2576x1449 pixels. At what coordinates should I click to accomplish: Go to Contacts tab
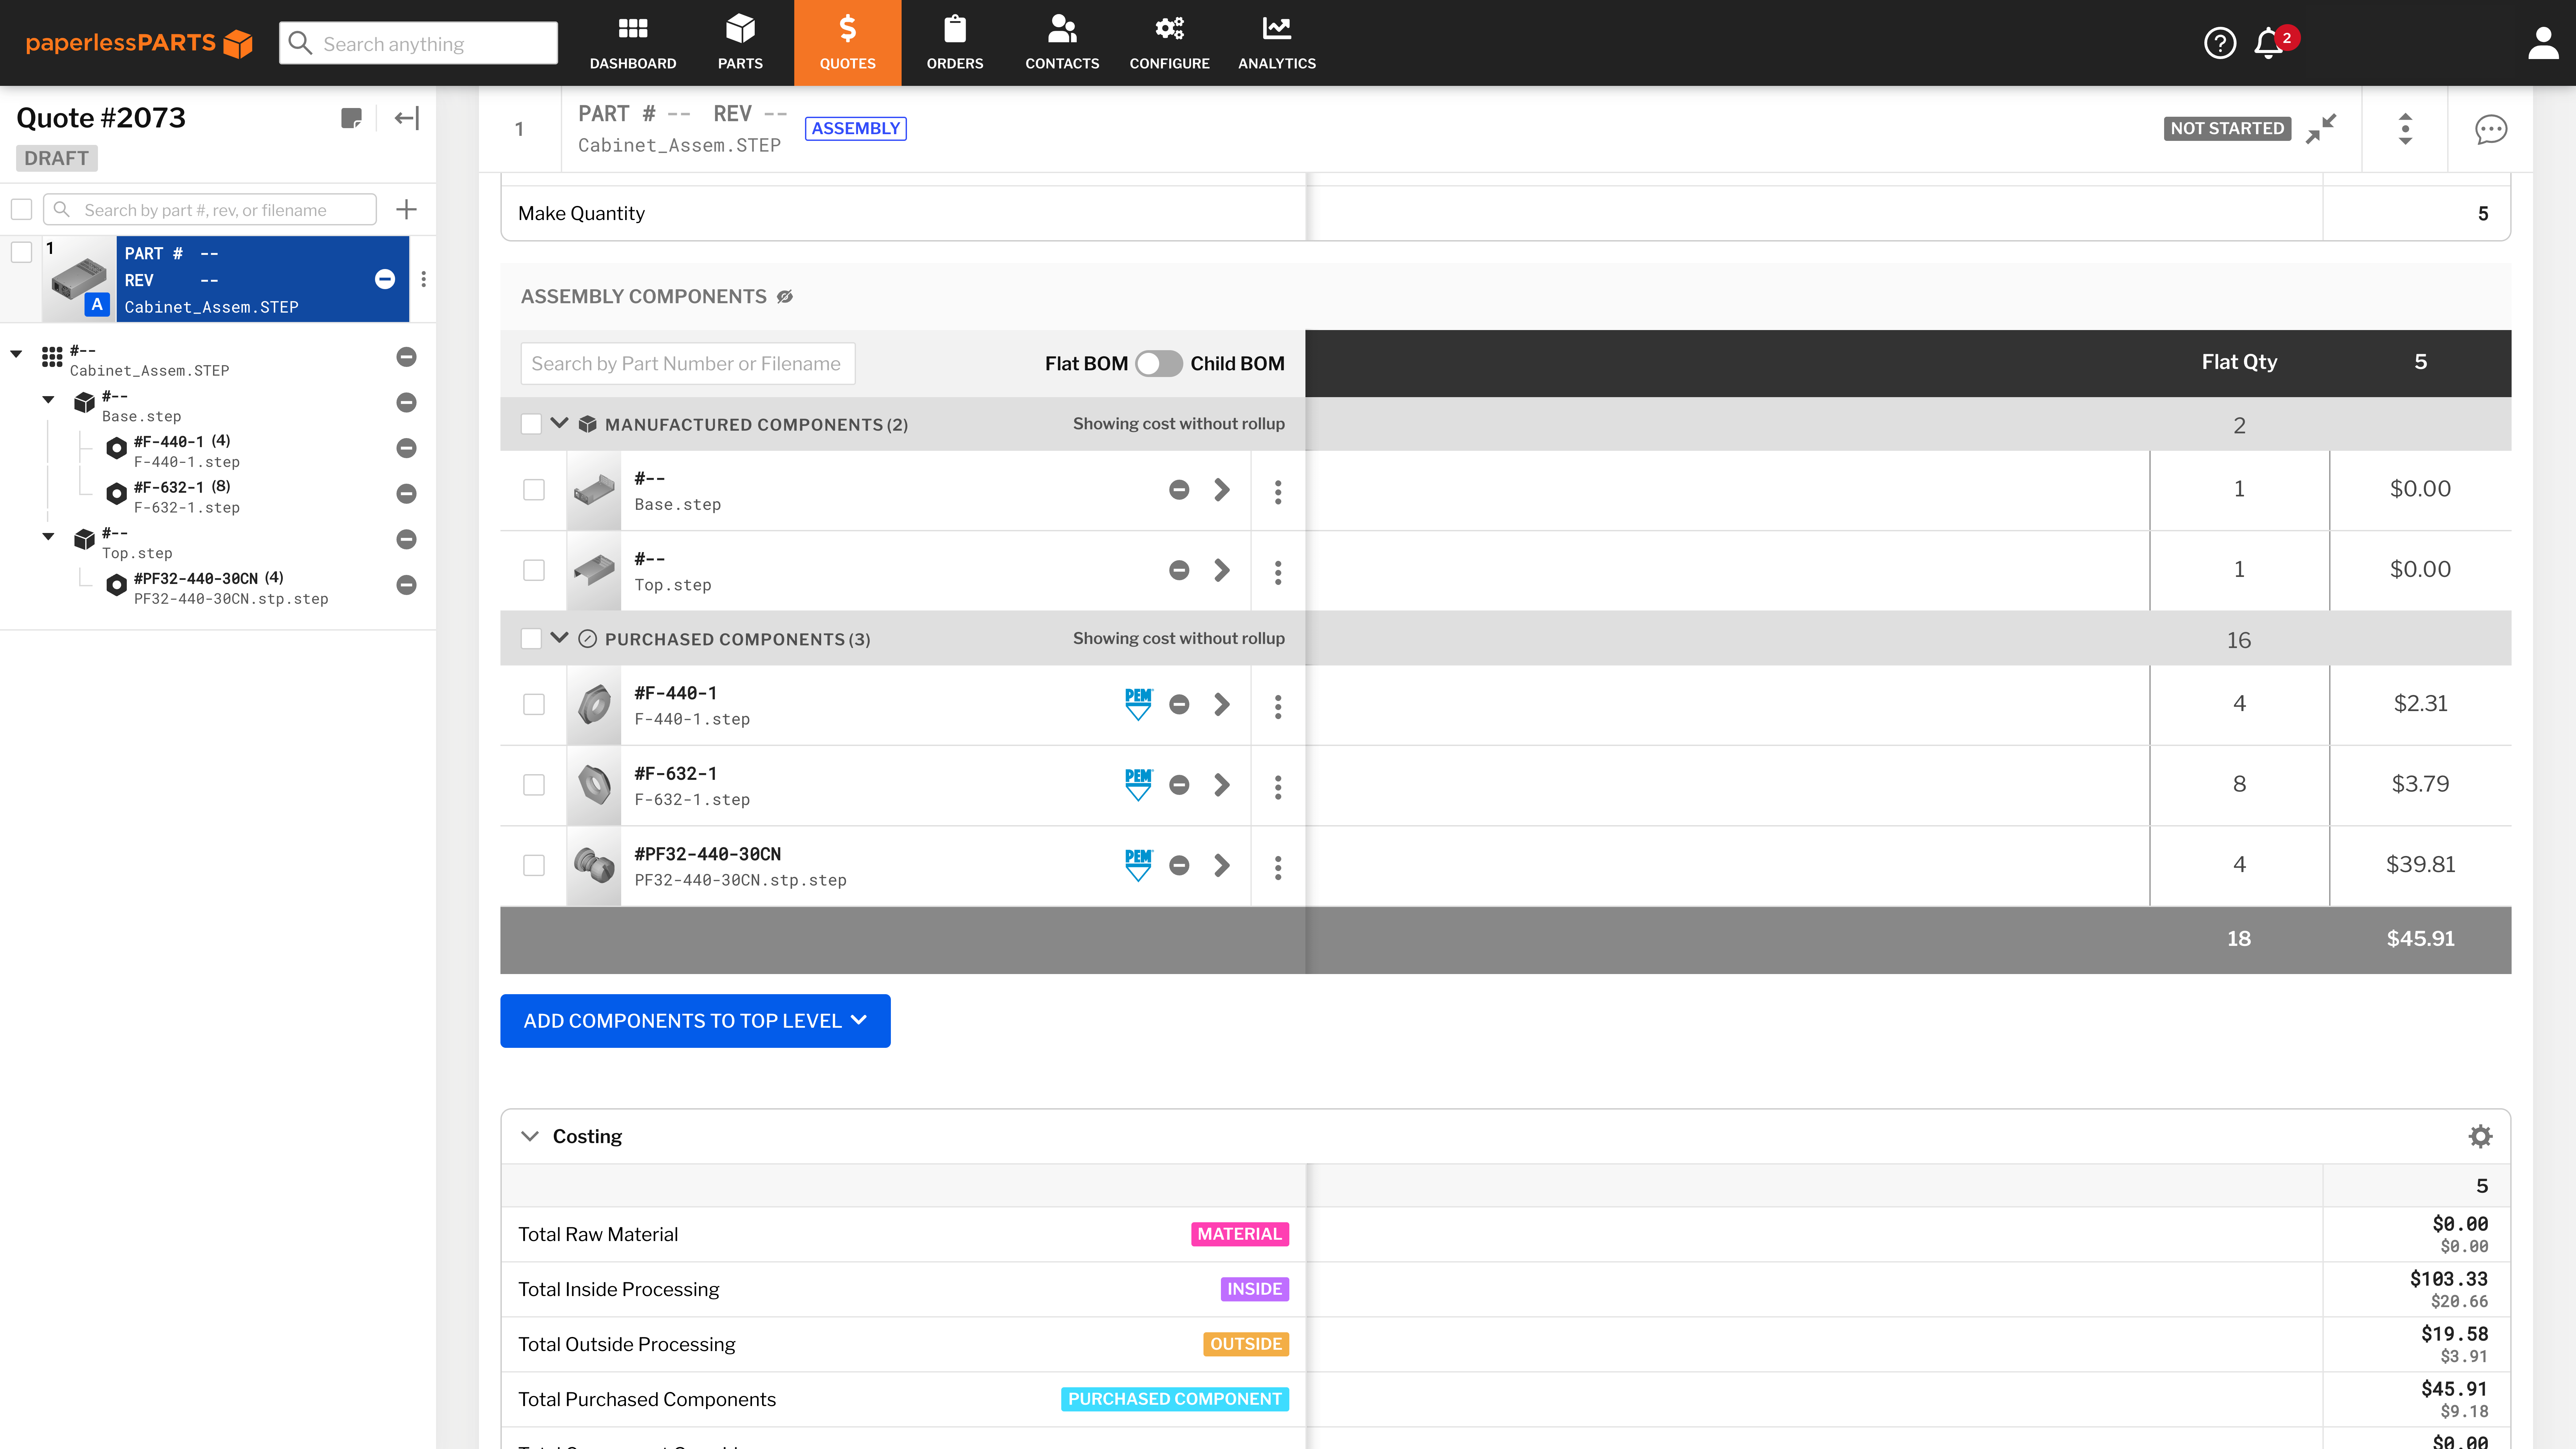pyautogui.click(x=1062, y=43)
